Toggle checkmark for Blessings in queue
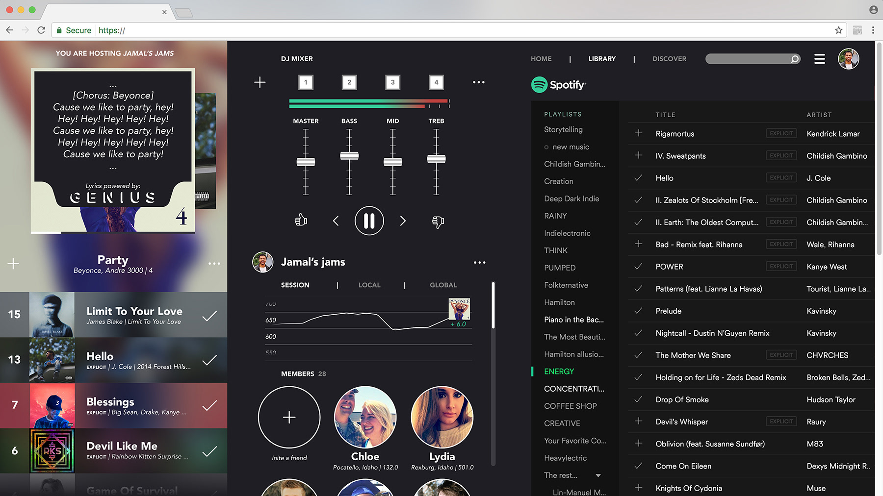Screen dimensions: 883x496 (209, 405)
